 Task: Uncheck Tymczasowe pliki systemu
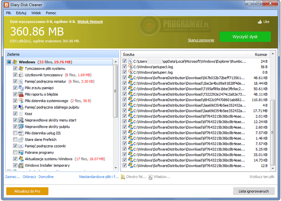pos(15,68)
